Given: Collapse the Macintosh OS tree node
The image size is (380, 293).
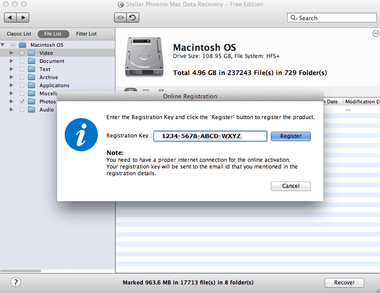Looking at the screenshot, I should tap(3, 45).
